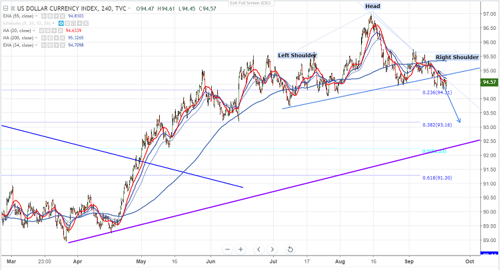Select the Head annotation label

coord(372,6)
